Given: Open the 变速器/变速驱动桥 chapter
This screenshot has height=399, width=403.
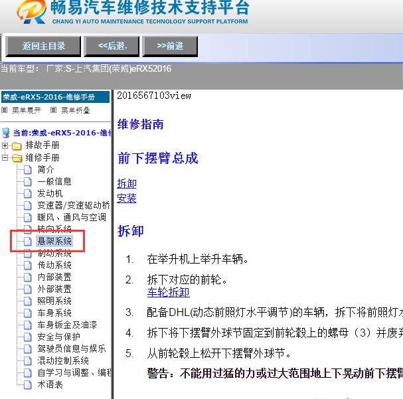Looking at the screenshot, I should point(74,205).
